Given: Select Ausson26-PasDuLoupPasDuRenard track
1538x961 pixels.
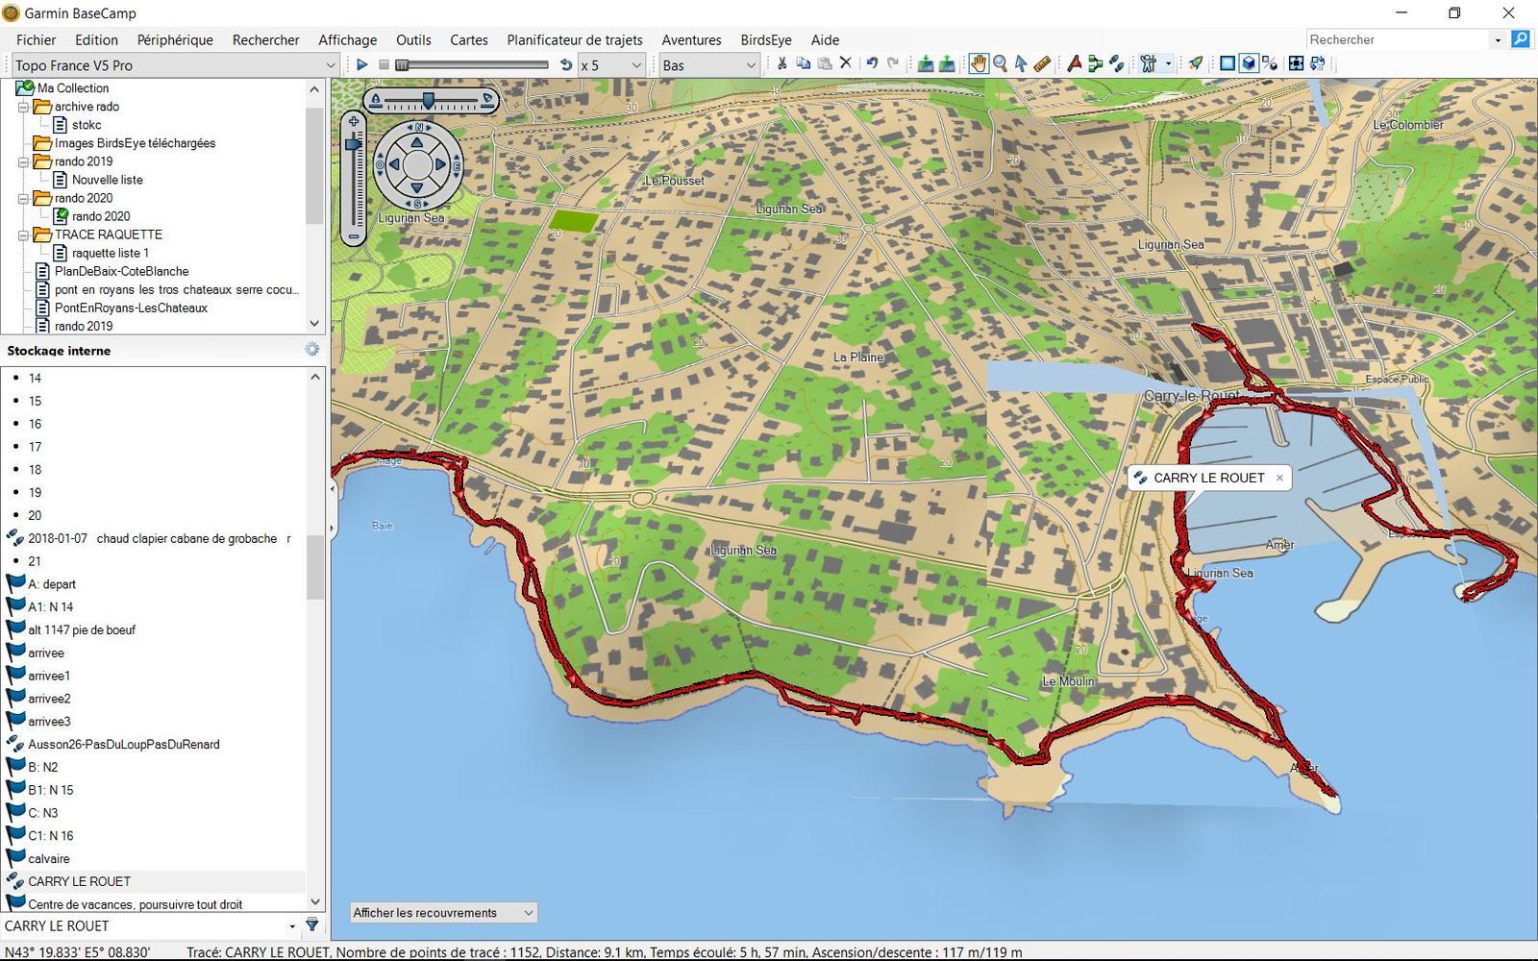Looking at the screenshot, I should pyautogui.click(x=123, y=744).
